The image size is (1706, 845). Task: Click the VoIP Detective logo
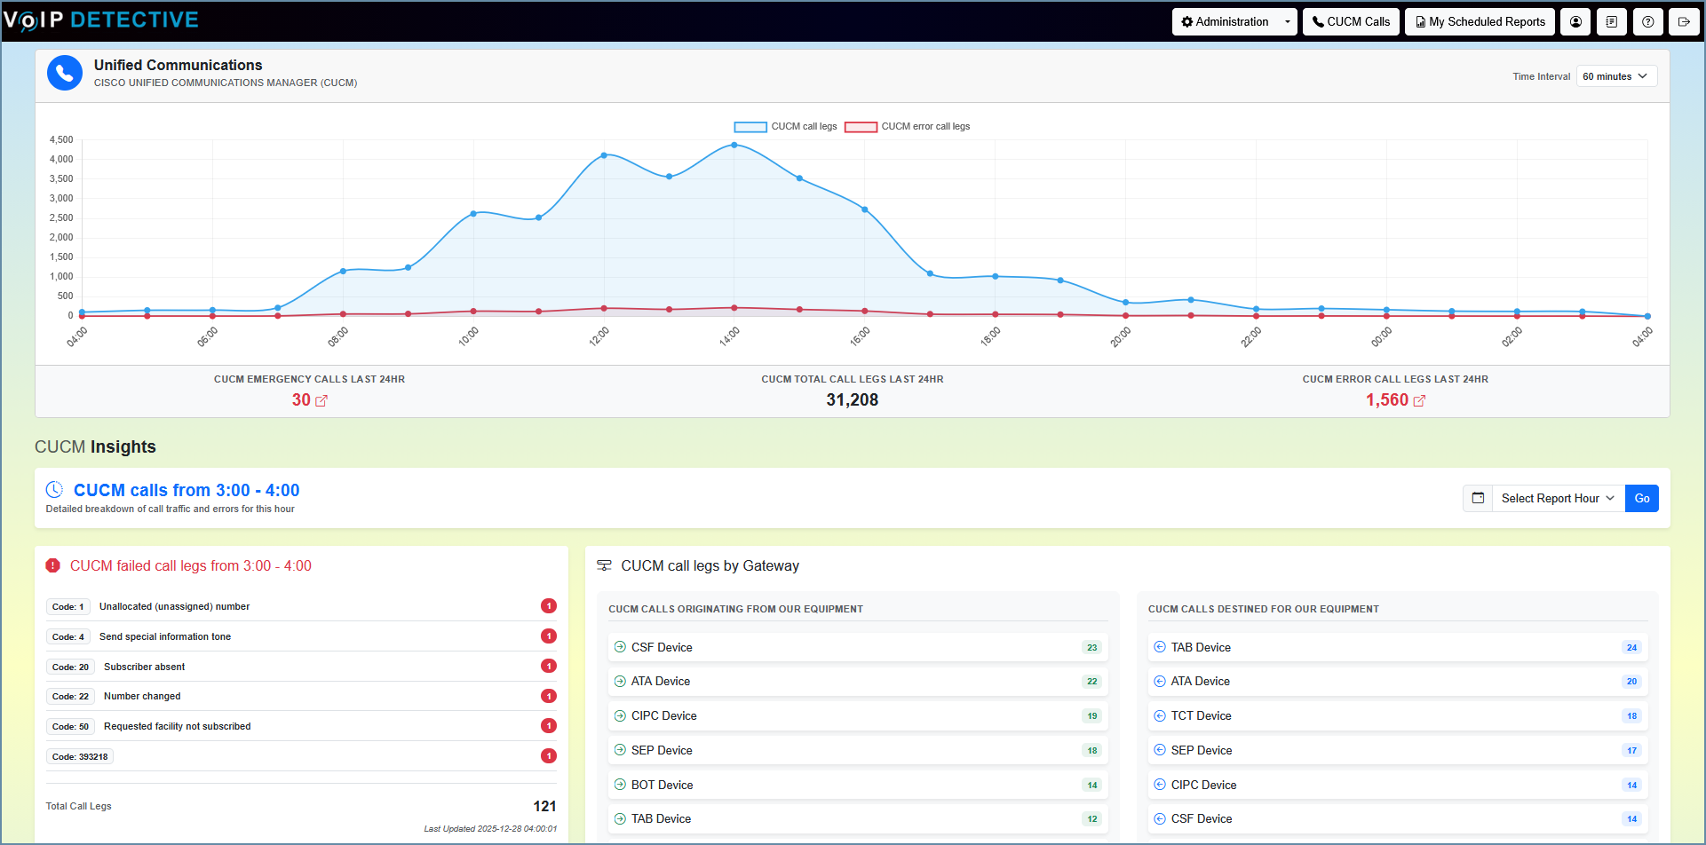tap(100, 20)
